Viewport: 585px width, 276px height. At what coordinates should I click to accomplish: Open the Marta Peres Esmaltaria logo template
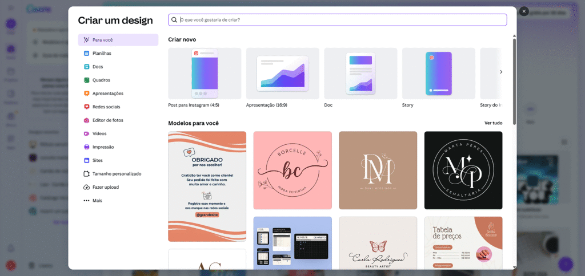[x=463, y=170]
